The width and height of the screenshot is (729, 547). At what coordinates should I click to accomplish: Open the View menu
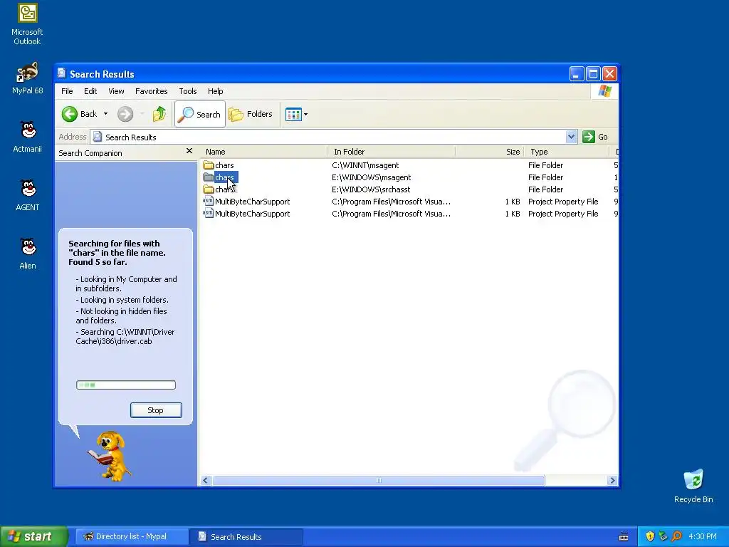pos(116,91)
